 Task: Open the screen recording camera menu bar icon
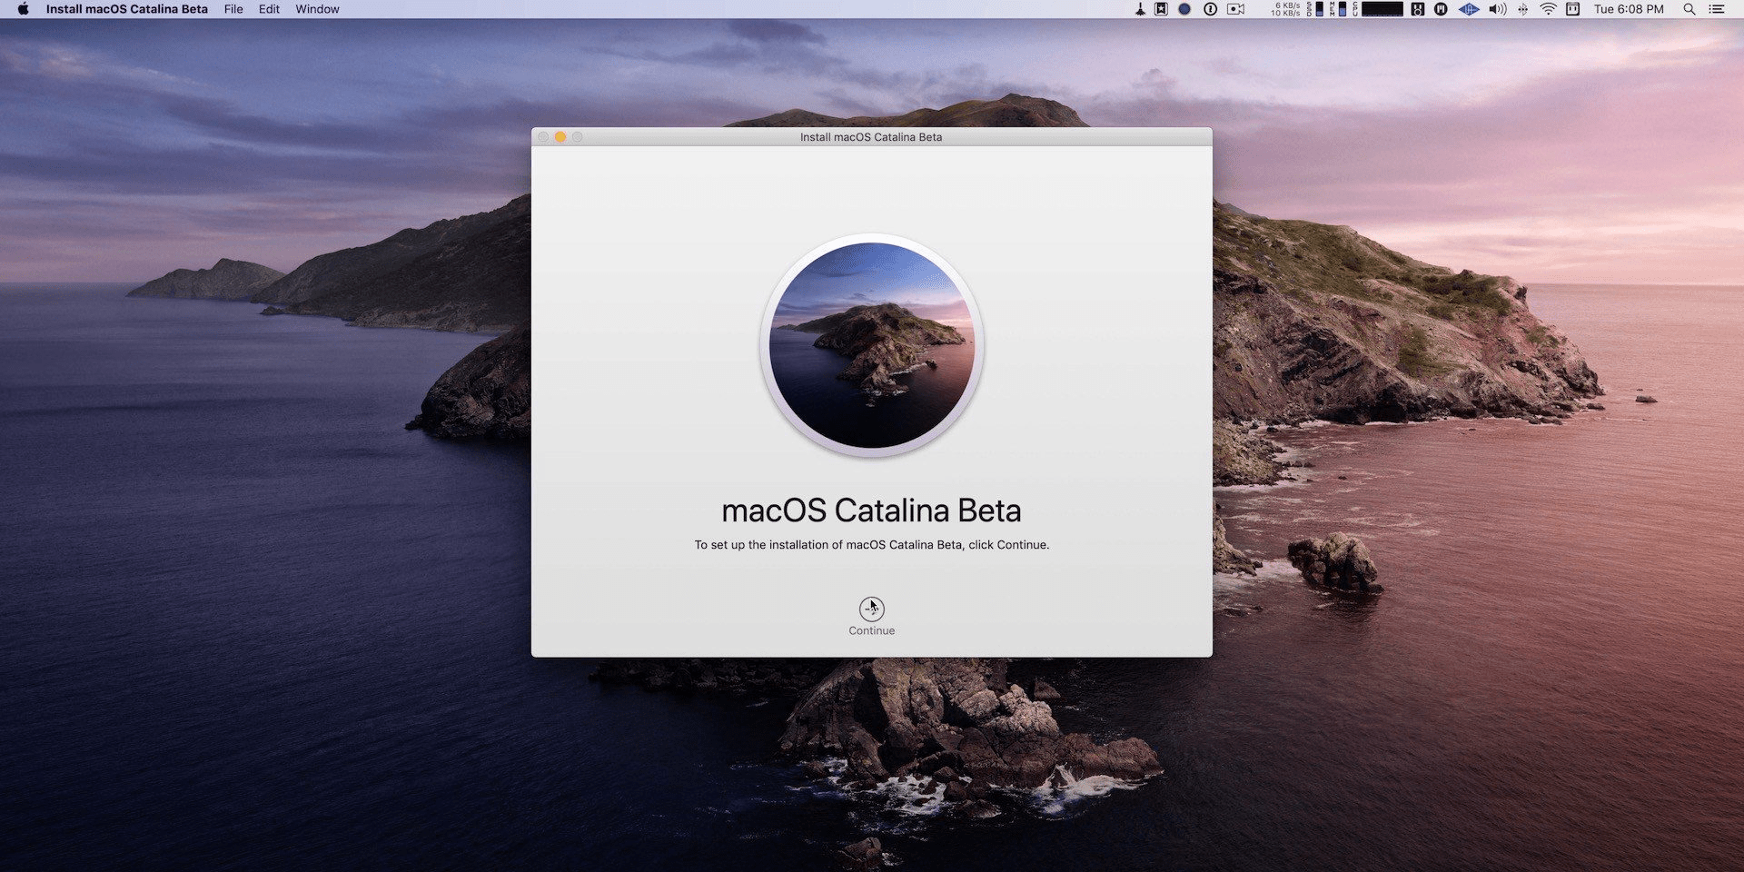click(1235, 9)
